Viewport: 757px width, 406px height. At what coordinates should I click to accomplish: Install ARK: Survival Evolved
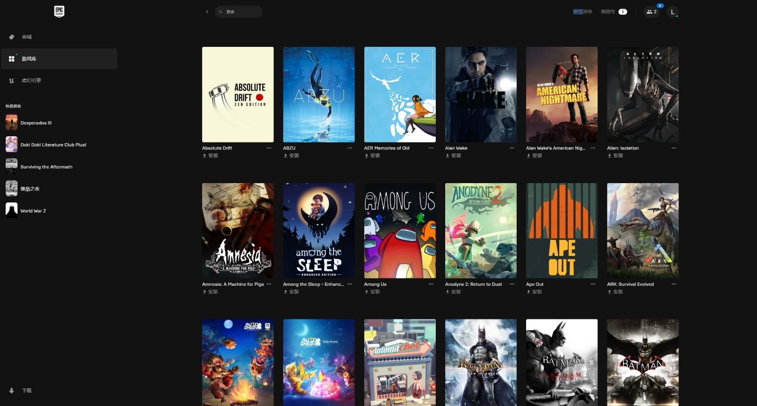pyautogui.click(x=616, y=292)
